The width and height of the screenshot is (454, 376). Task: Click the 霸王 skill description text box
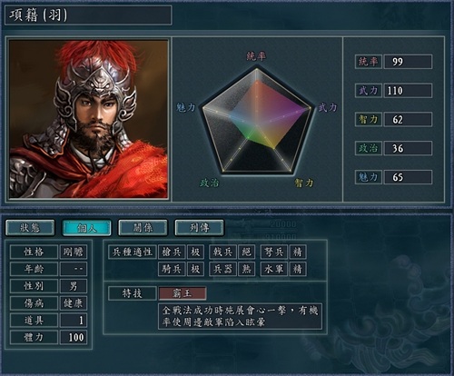240,316
